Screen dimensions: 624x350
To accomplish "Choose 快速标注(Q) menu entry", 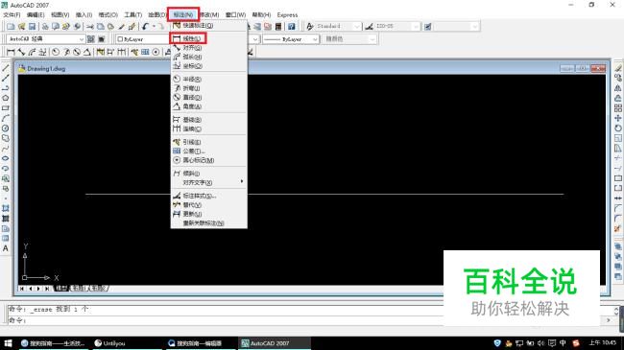I will pyautogui.click(x=209, y=26).
